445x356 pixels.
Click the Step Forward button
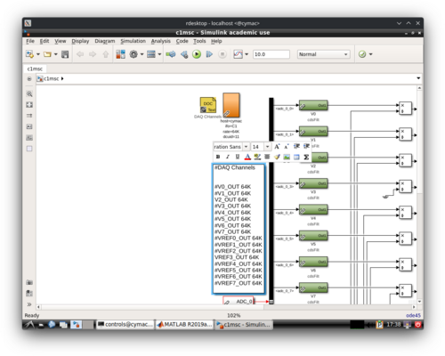[x=209, y=54]
